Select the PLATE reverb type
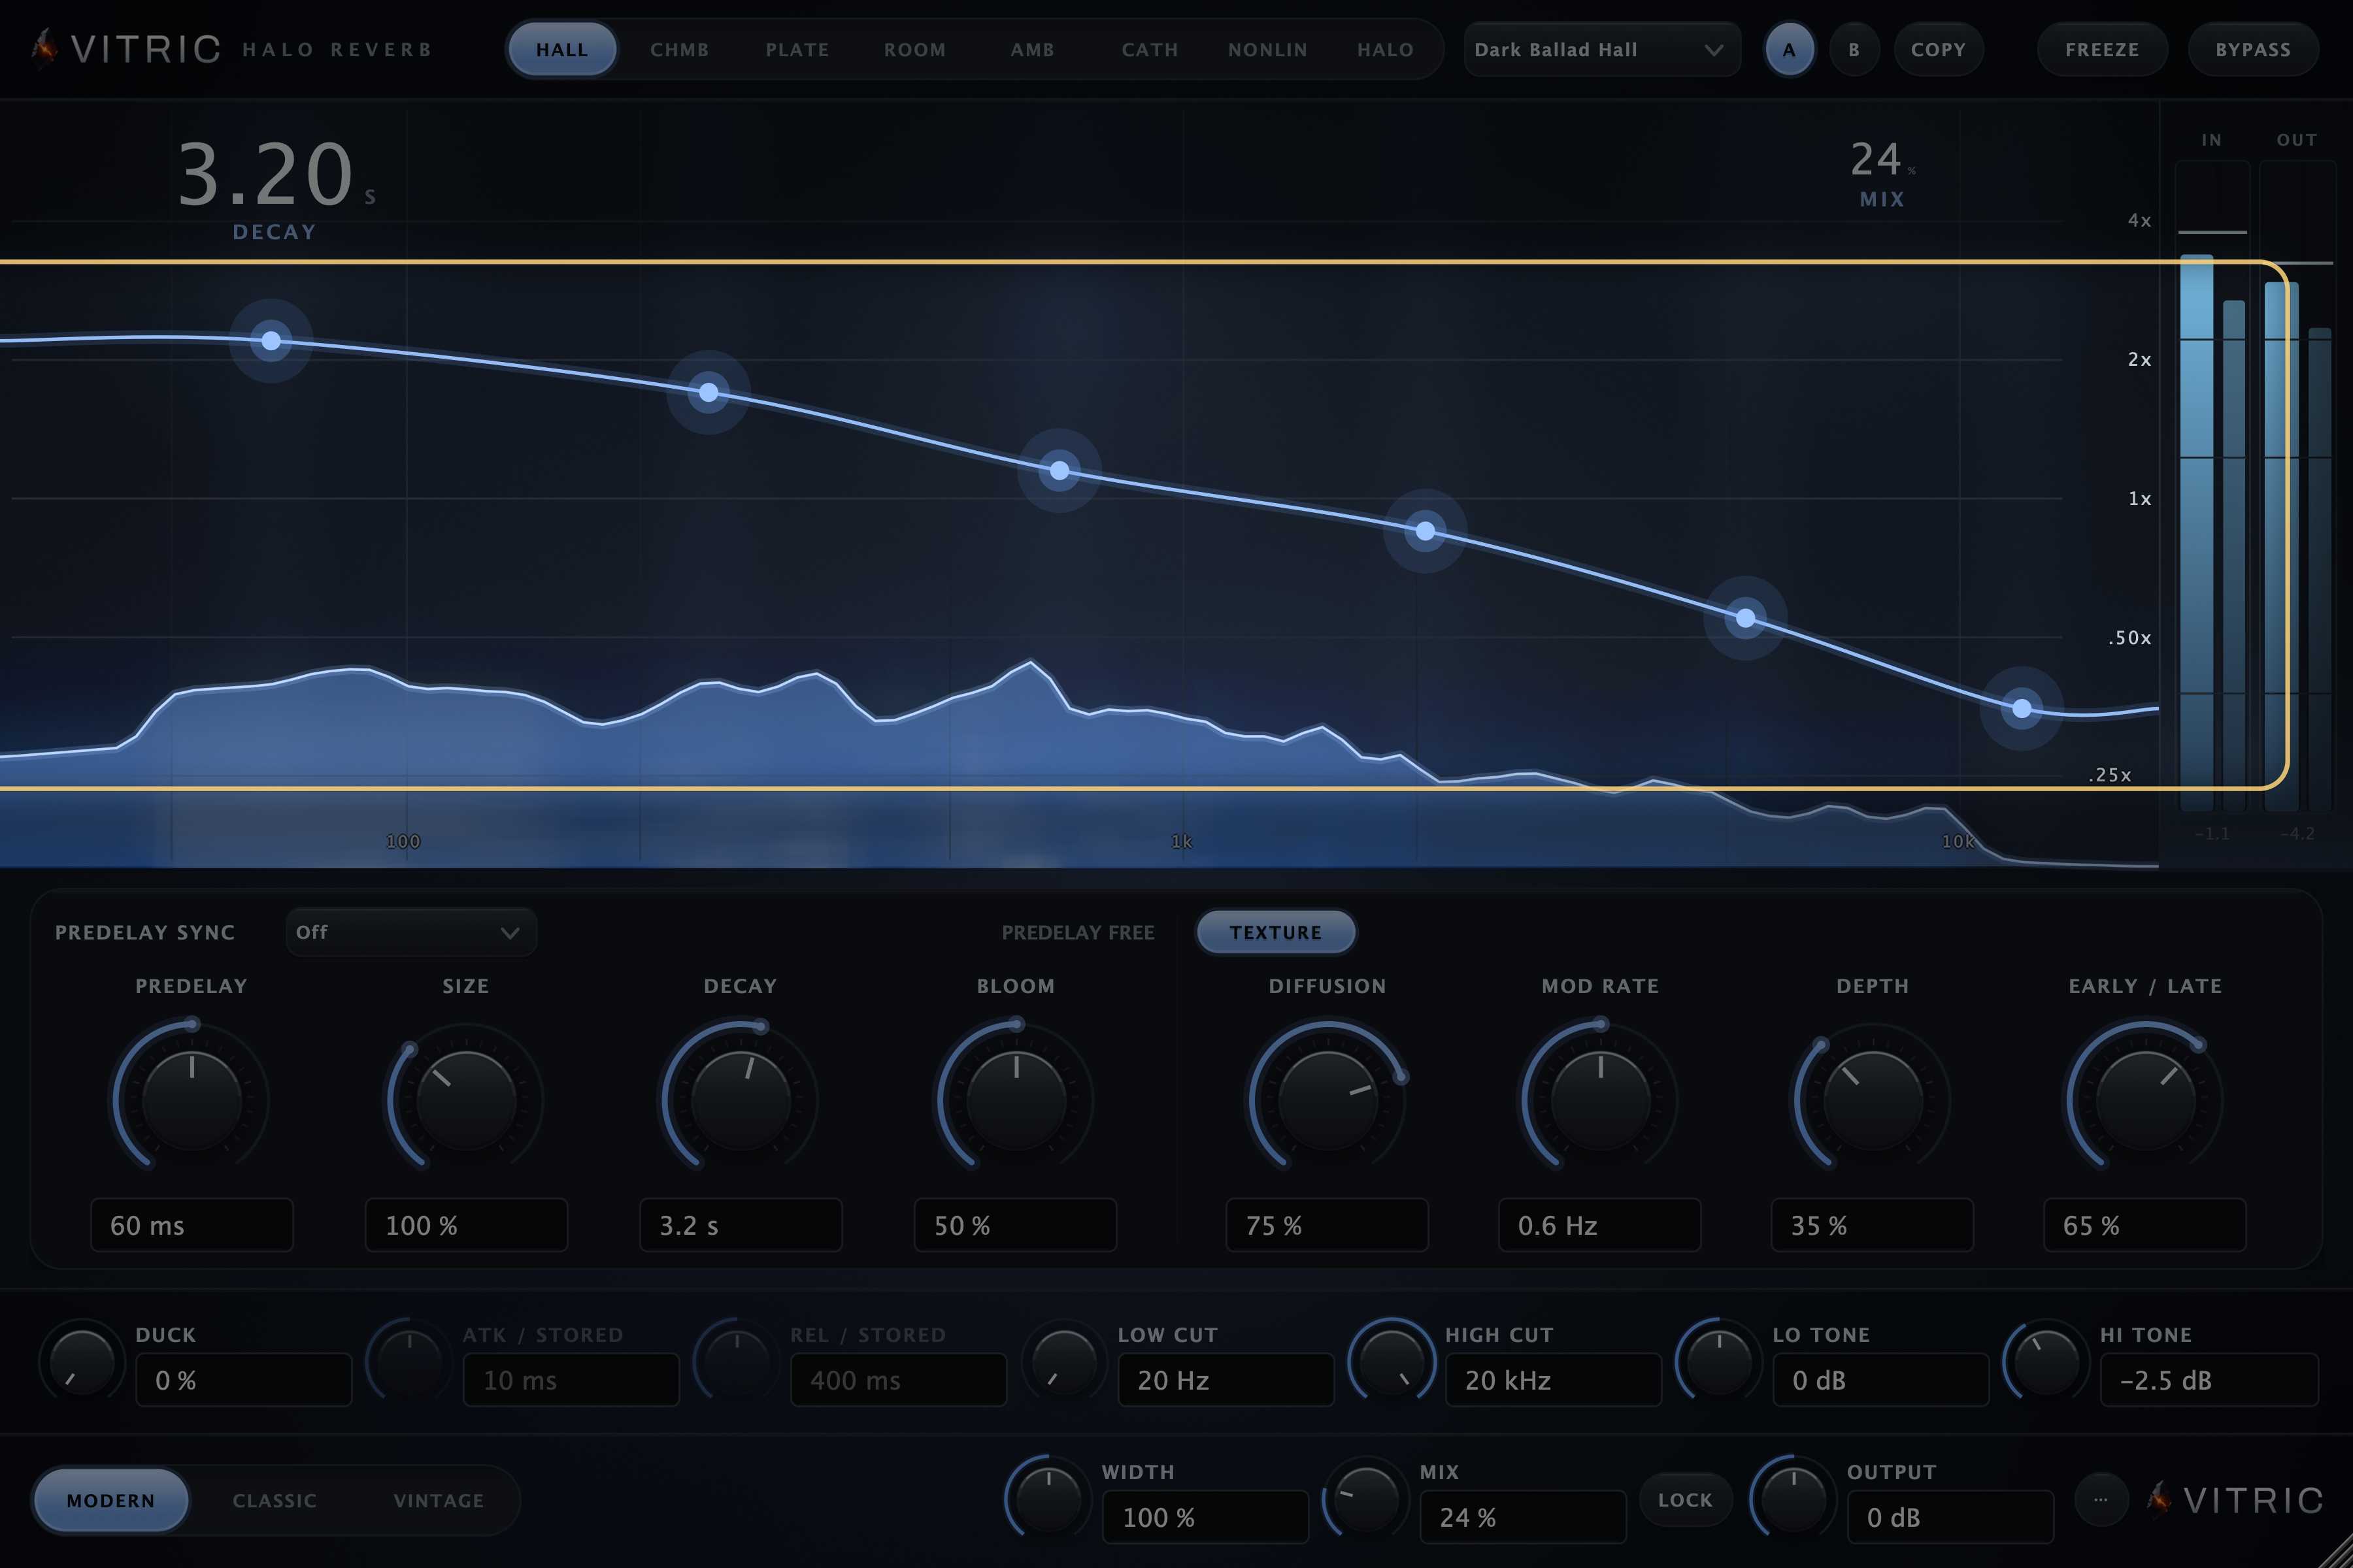The height and width of the screenshot is (1568, 2353). [x=797, y=49]
